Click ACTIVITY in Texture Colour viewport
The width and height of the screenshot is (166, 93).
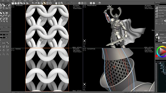[x=79, y=47]
